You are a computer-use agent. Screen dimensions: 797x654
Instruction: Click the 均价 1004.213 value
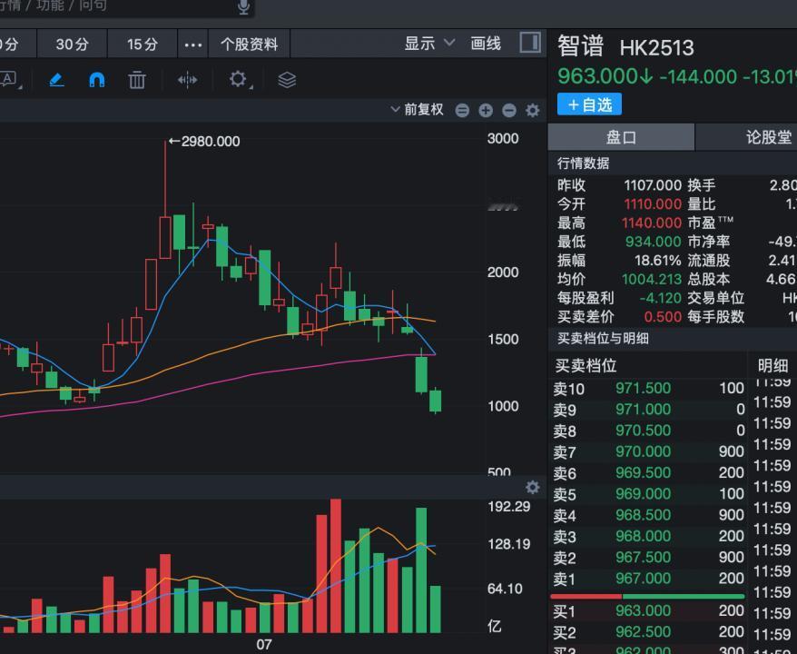point(652,280)
